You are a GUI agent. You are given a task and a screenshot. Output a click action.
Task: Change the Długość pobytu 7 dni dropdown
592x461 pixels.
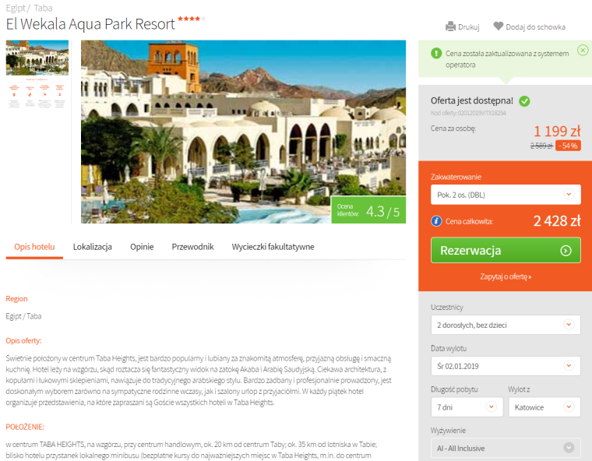[467, 407]
